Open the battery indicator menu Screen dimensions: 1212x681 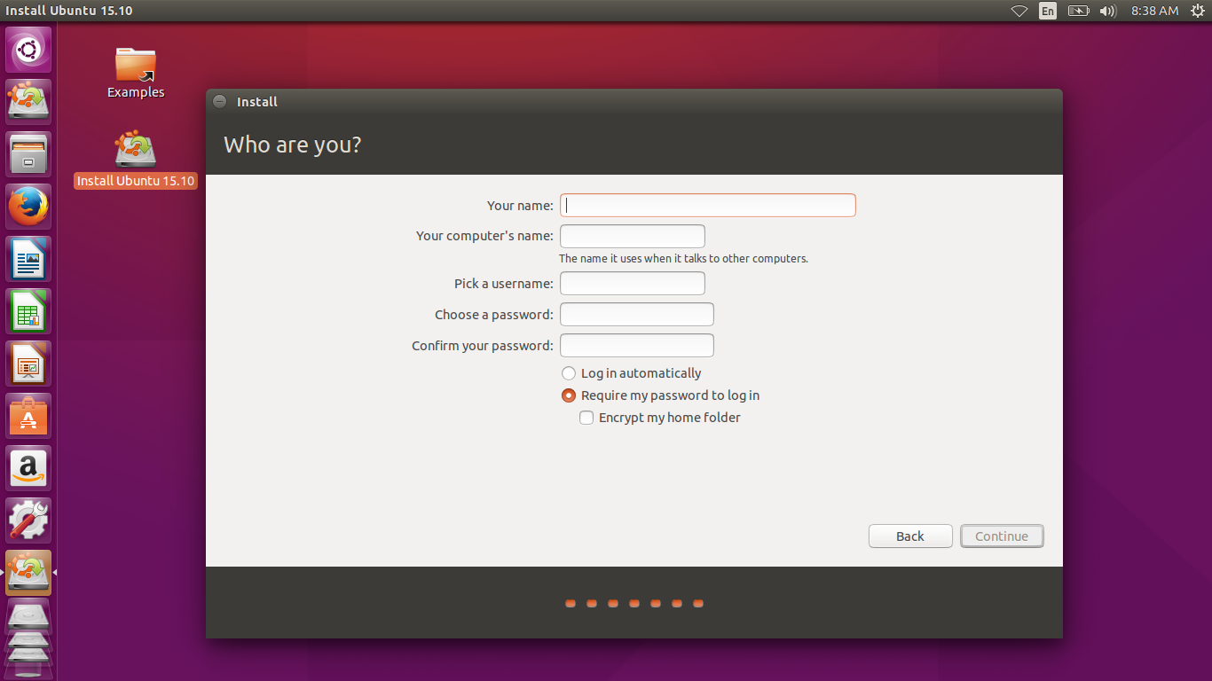1078,11
